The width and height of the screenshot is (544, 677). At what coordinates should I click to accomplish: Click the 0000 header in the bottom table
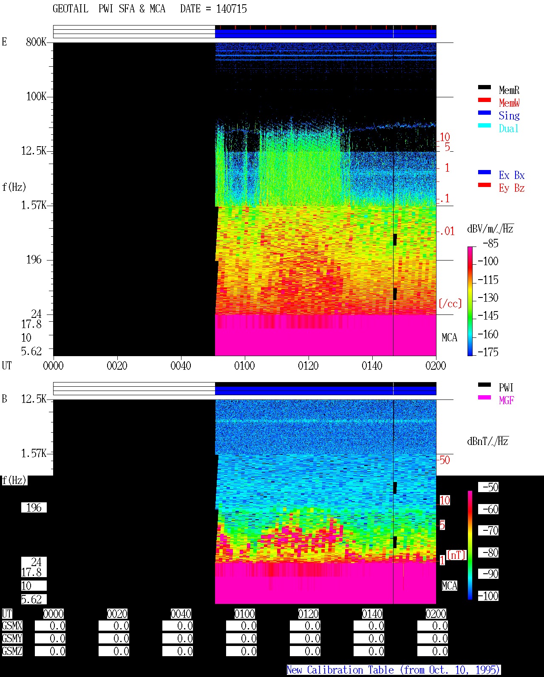[53, 614]
